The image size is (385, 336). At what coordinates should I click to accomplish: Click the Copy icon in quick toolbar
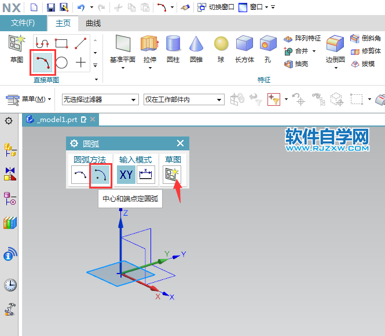coord(131,8)
